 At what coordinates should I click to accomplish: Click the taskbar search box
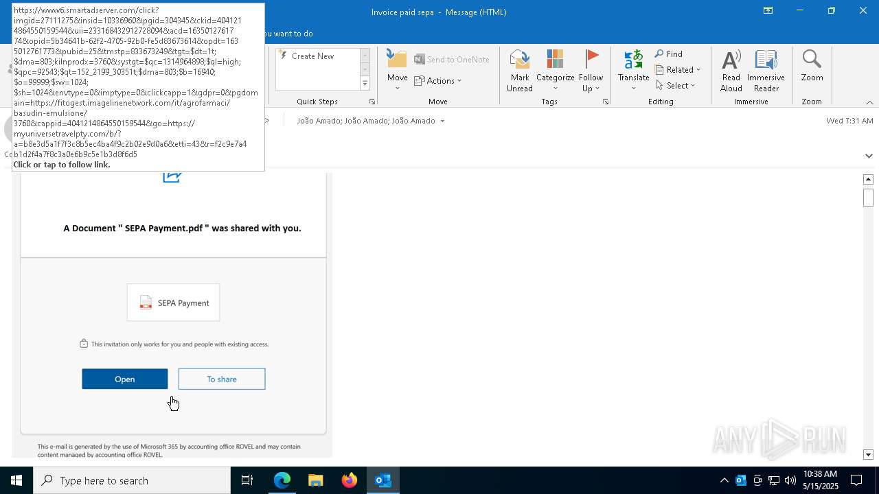pos(132,480)
